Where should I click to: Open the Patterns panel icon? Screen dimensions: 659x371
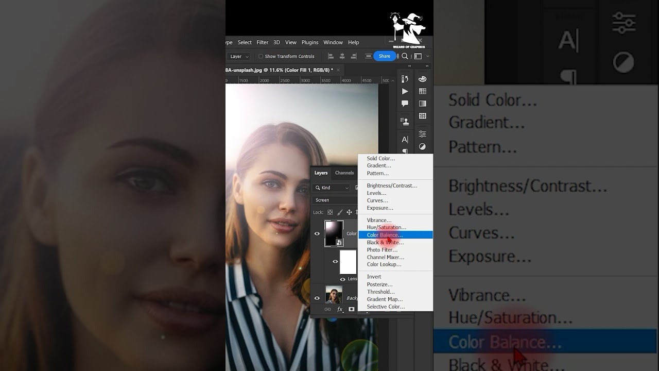[x=423, y=116]
